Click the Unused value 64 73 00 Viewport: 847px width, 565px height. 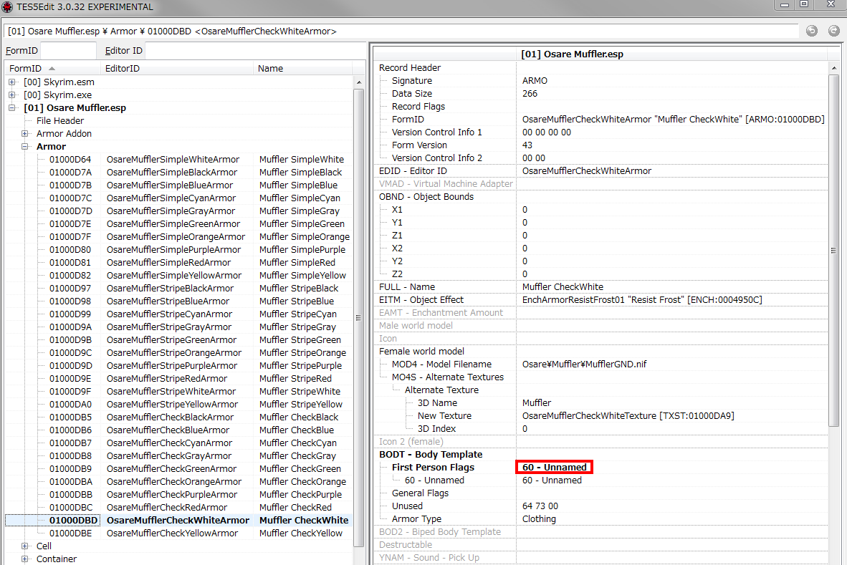540,506
